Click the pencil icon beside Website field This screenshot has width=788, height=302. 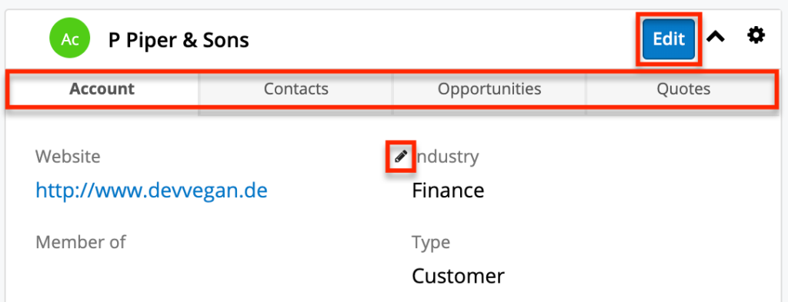point(400,157)
